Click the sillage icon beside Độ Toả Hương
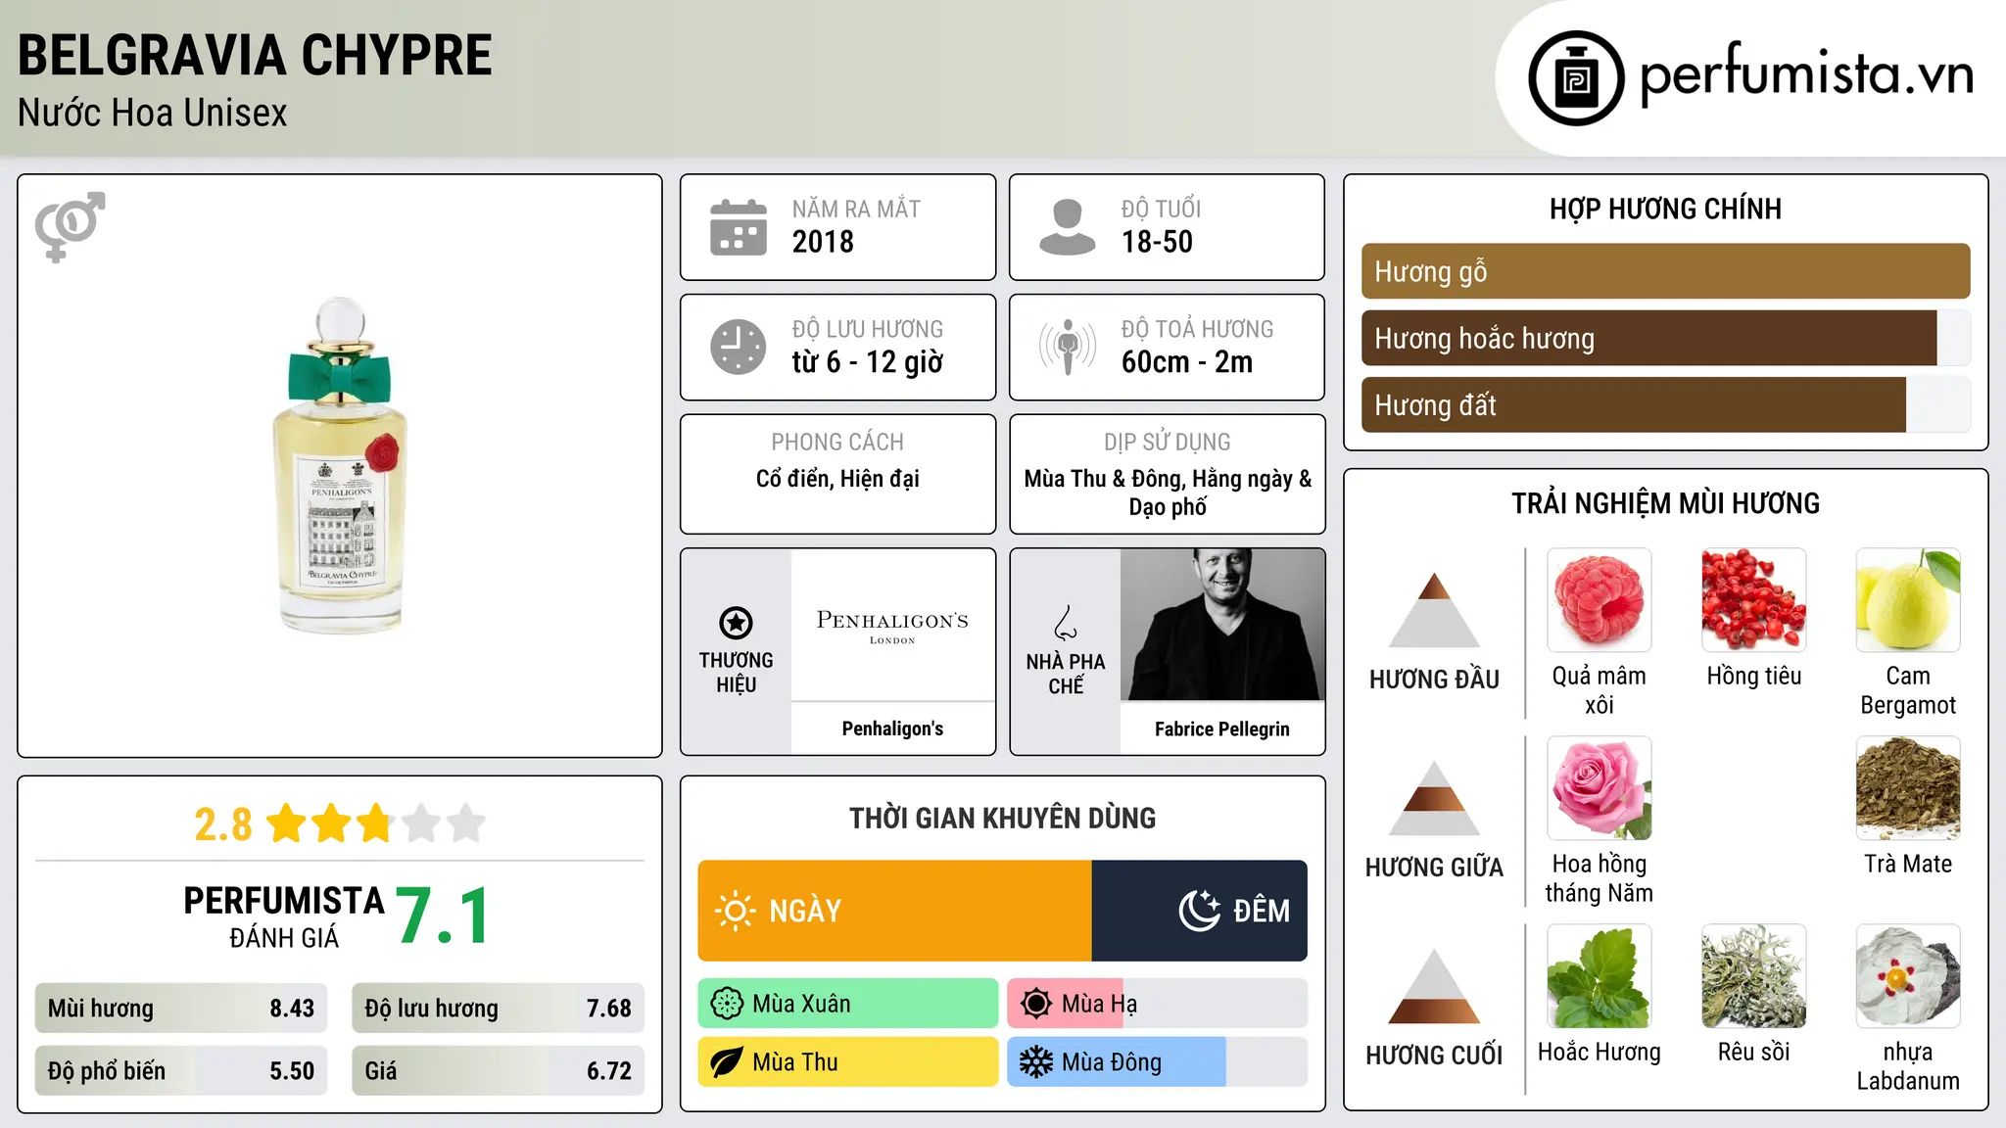 [1068, 347]
